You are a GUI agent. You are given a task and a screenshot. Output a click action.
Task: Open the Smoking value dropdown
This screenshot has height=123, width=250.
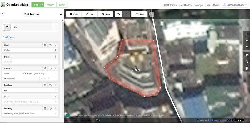pyautogui.click(x=30, y=113)
